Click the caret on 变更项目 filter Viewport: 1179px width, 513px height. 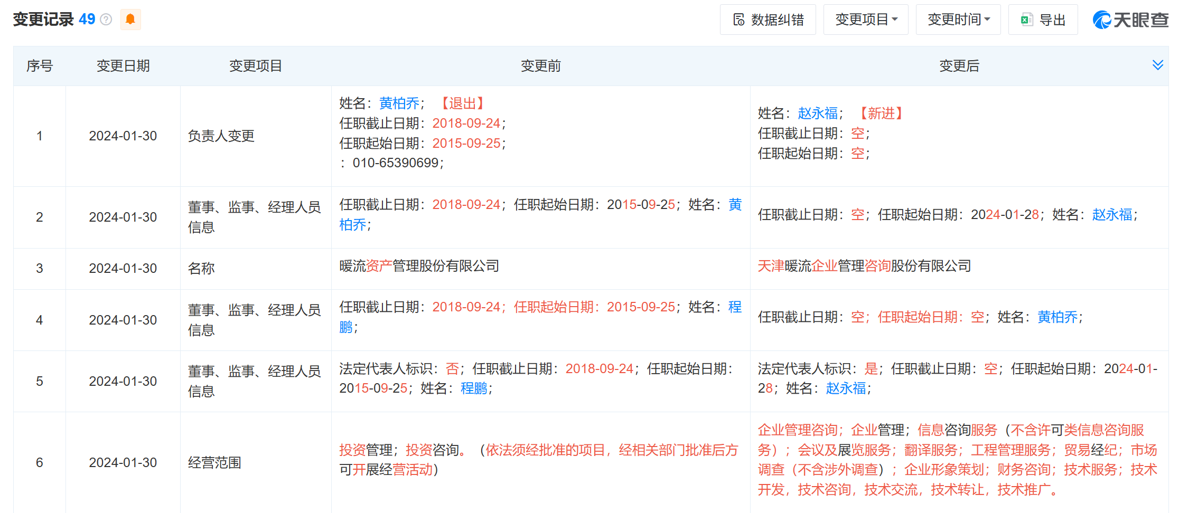(894, 19)
